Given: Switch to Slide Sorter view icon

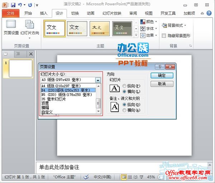Looking at the screenshot, I should pyautogui.click(x=130, y=177).
